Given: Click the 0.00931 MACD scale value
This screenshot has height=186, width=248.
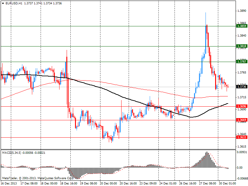Looking at the screenshot, I should click(242, 152).
